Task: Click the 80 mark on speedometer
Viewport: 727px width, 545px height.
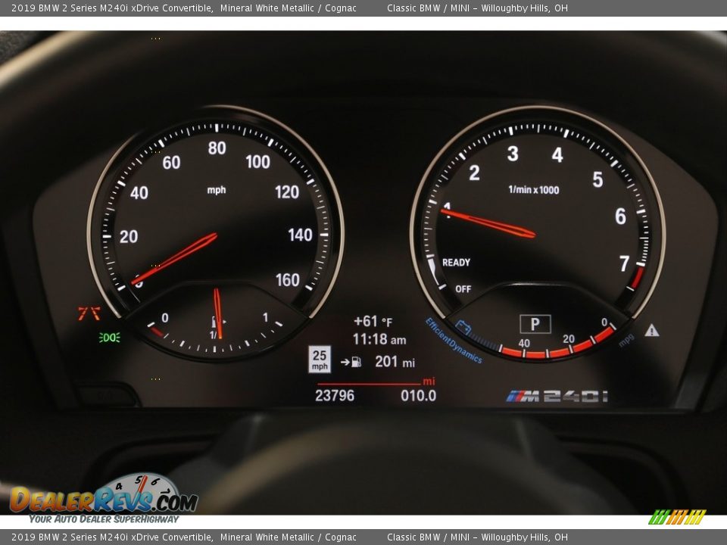Action: (217, 148)
